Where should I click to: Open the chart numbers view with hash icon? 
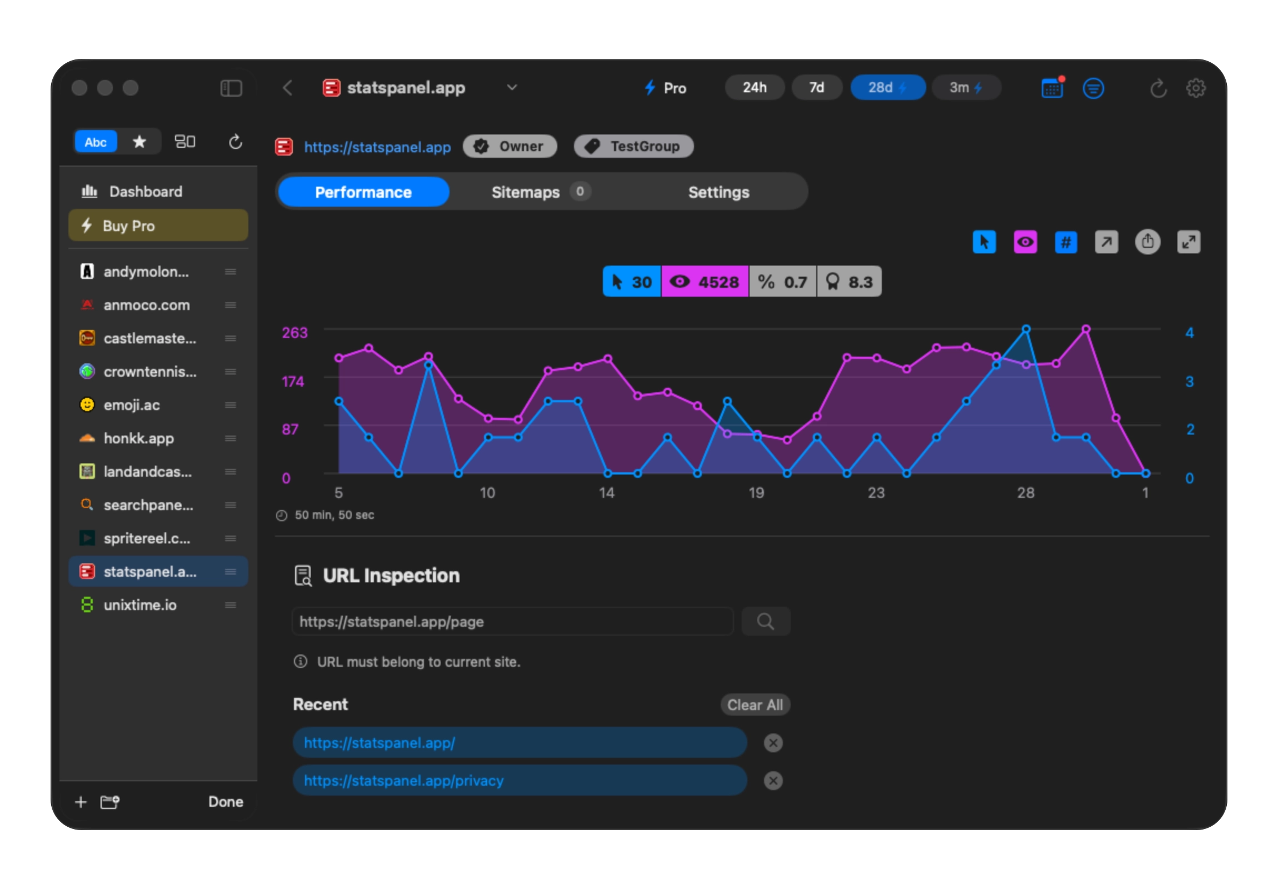click(1066, 242)
